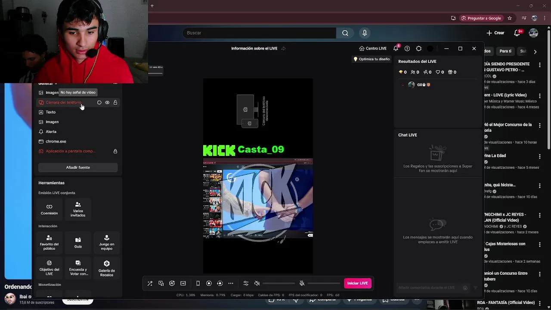
Task: Open LIVE Studio notifications bell
Action: 396,49
